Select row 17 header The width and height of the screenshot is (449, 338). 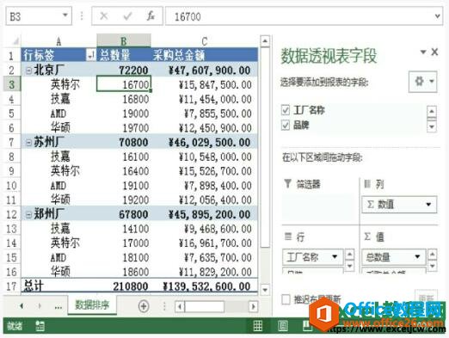(11, 286)
